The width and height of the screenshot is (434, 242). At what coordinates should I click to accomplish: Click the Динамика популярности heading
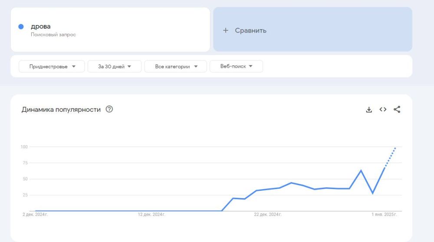(x=61, y=110)
